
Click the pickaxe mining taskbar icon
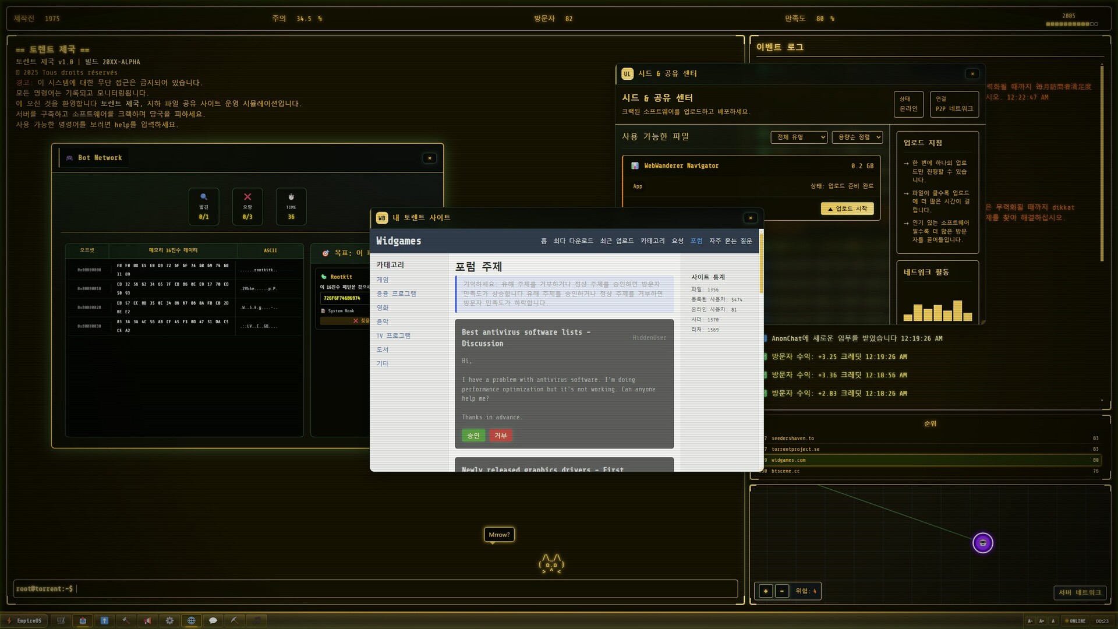(235, 621)
